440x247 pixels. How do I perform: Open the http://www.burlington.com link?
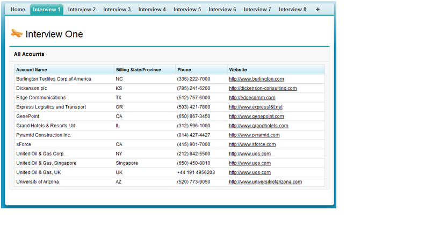click(x=256, y=79)
